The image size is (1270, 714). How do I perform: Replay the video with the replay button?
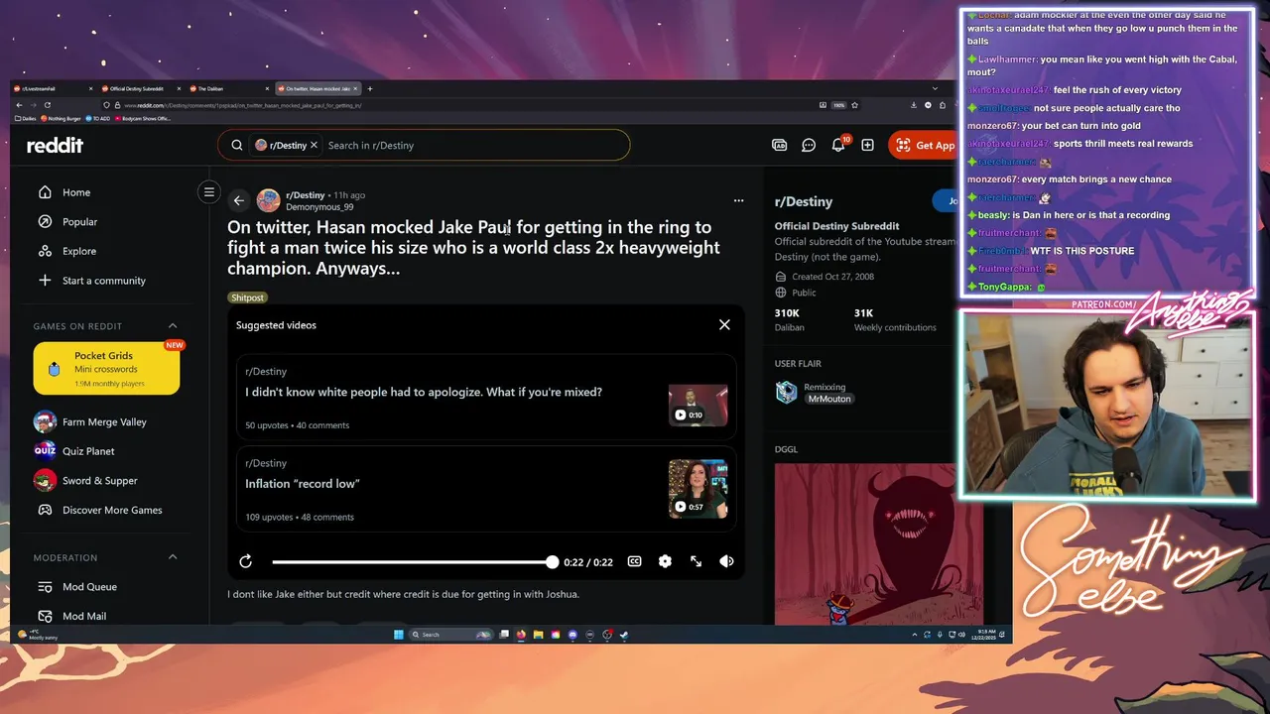(x=246, y=561)
